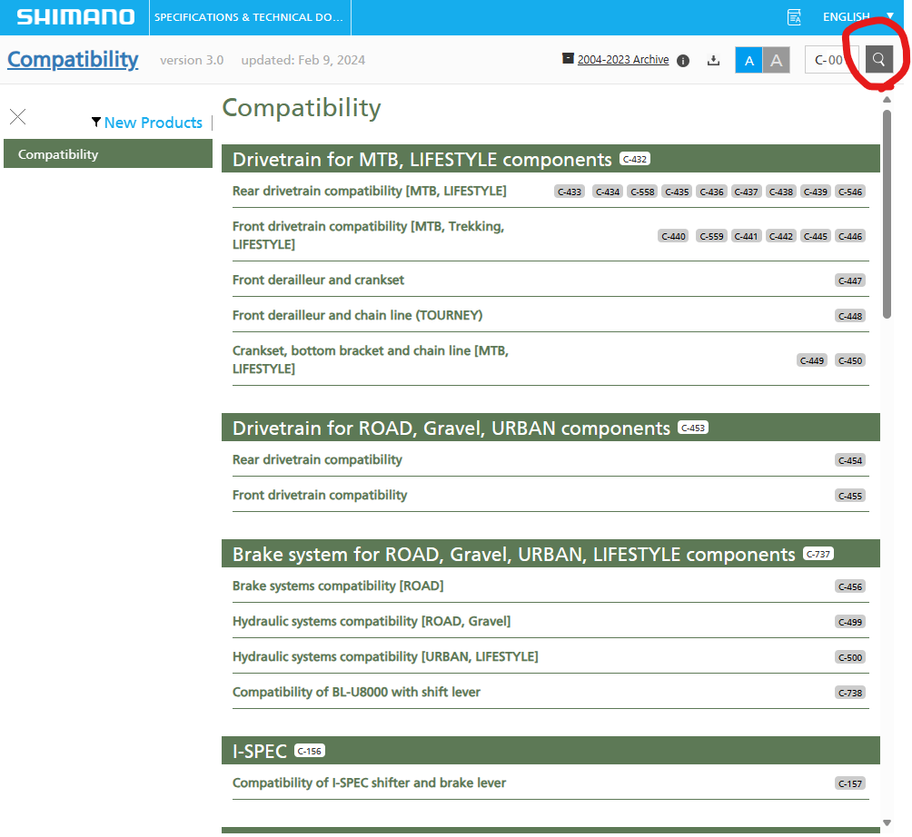Open code badge C-432

[x=635, y=159]
